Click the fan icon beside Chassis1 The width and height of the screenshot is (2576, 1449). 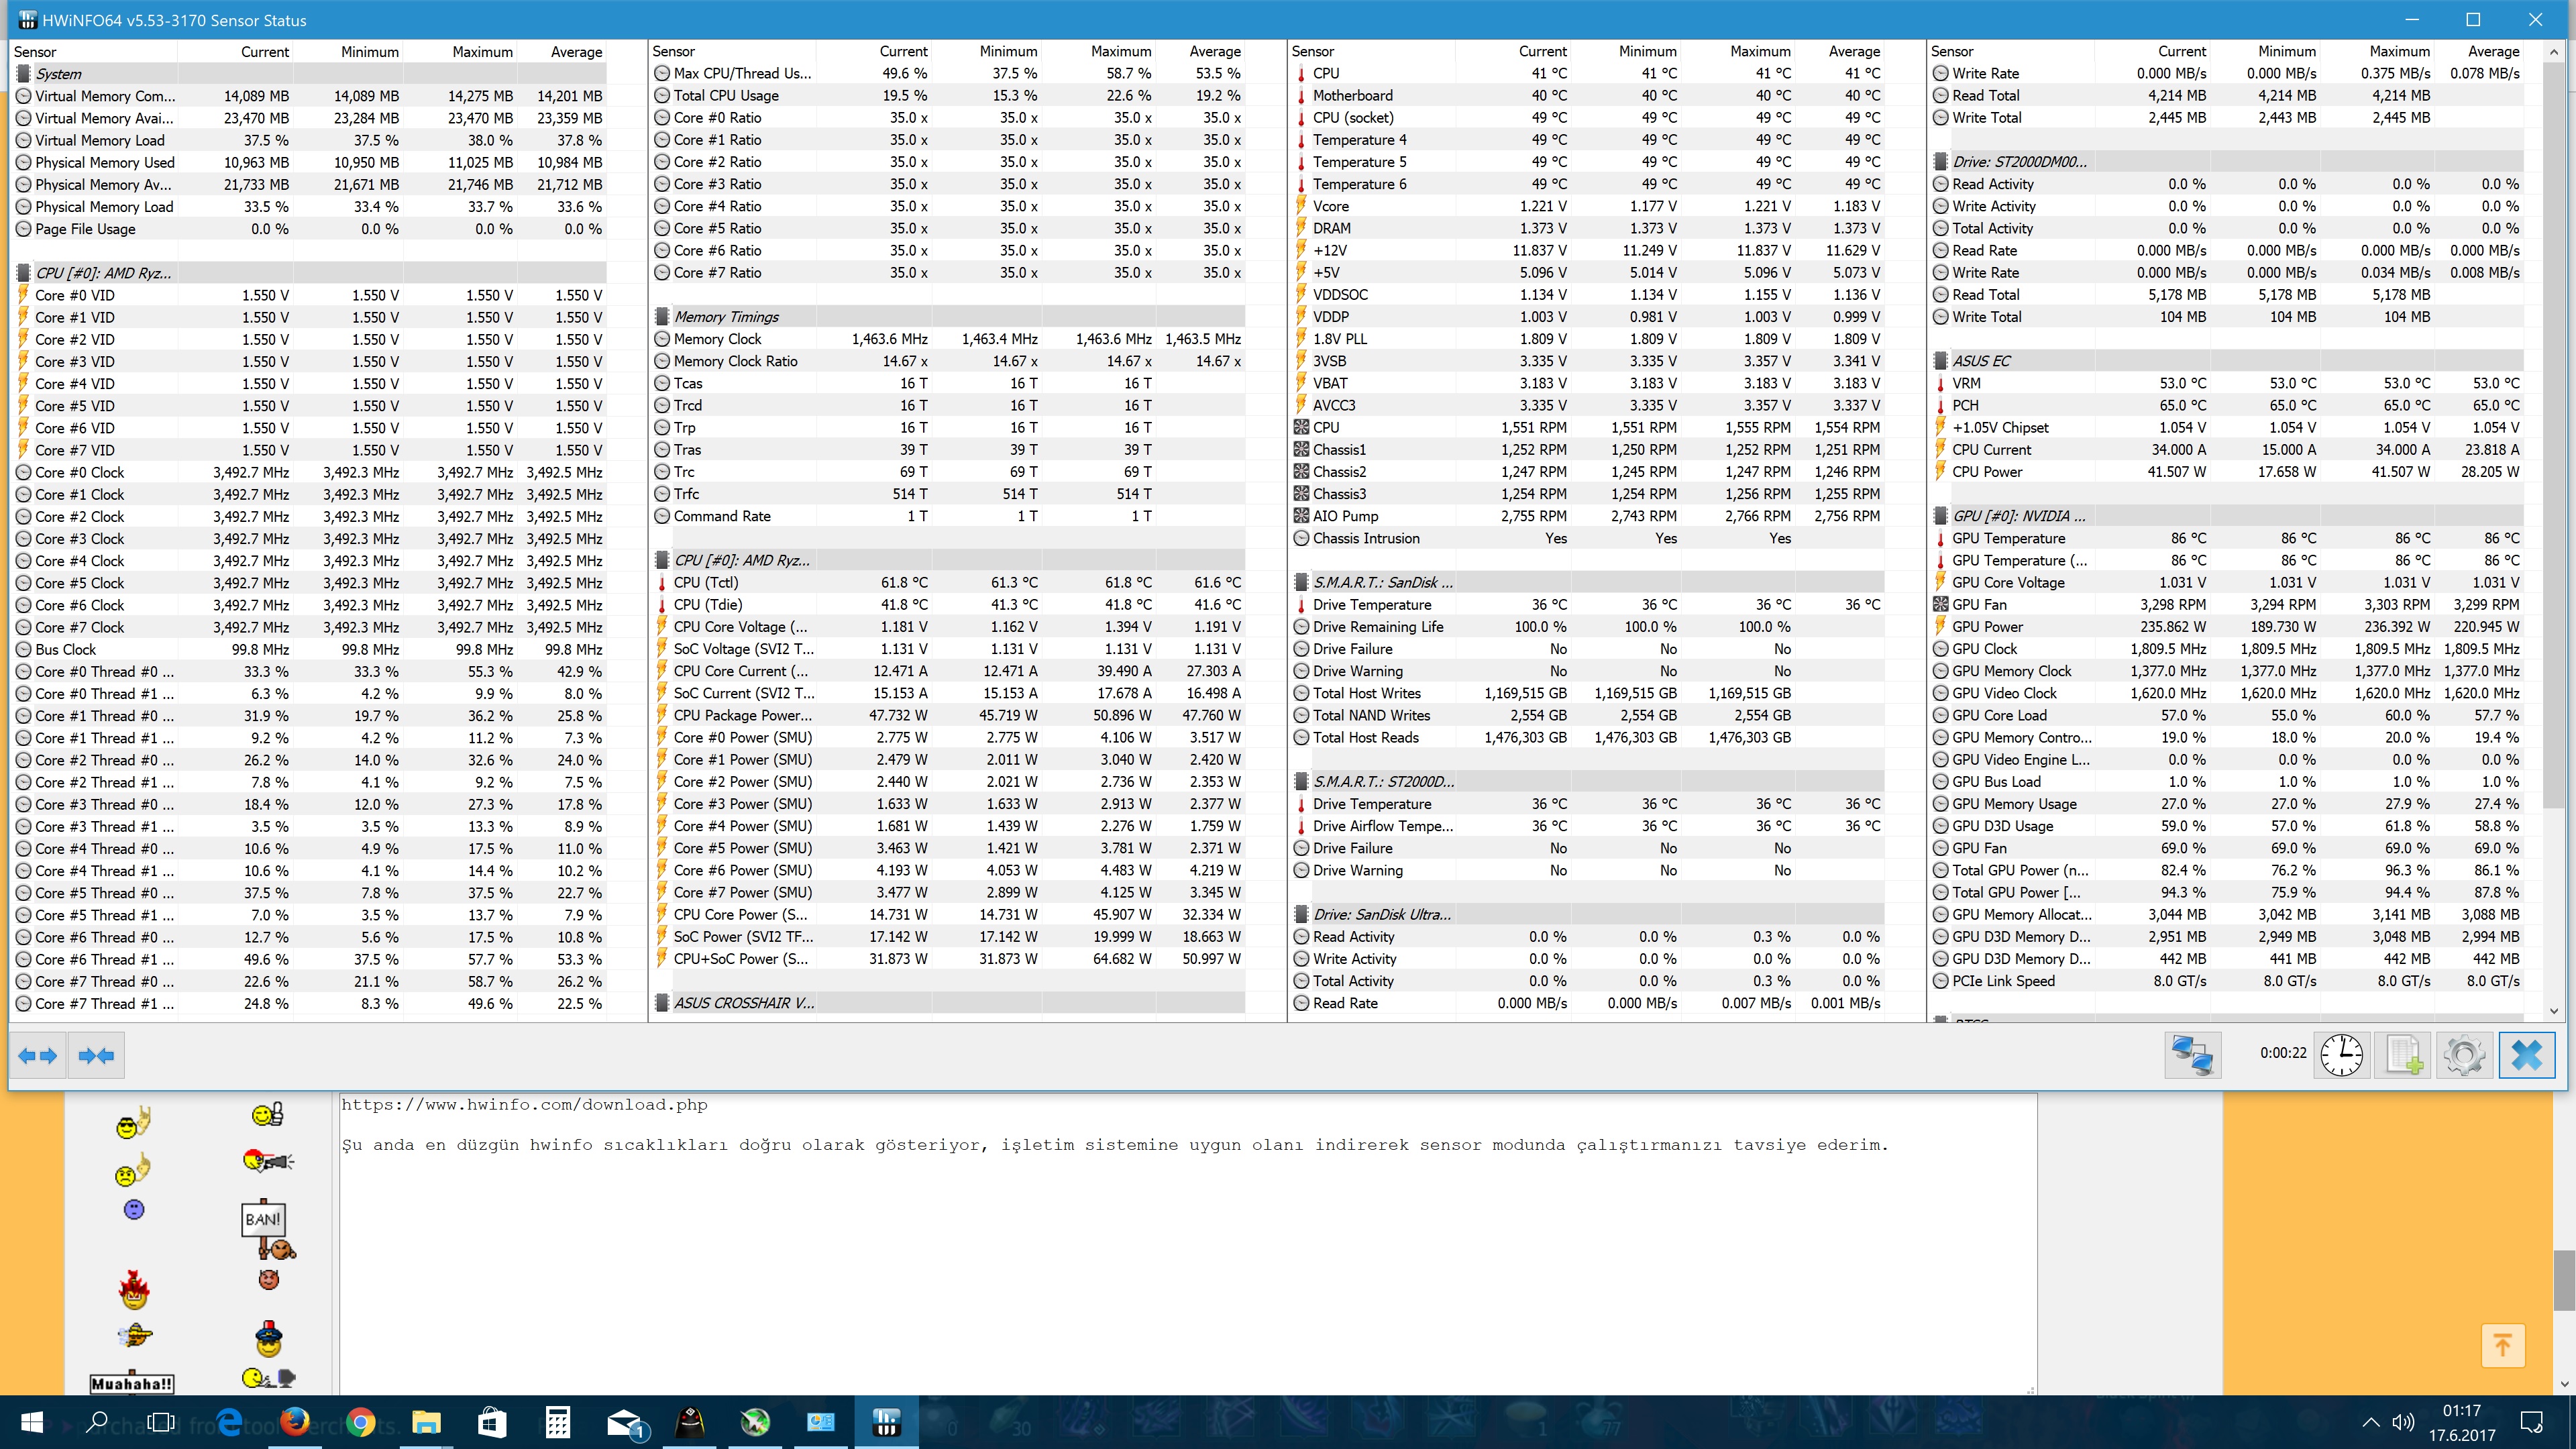coord(1301,450)
